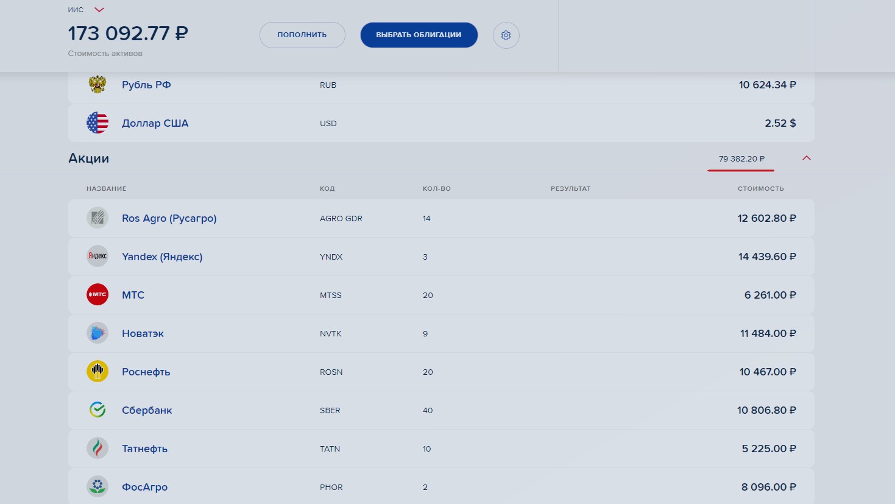Click the Код column header
The image size is (895, 504).
tap(327, 188)
